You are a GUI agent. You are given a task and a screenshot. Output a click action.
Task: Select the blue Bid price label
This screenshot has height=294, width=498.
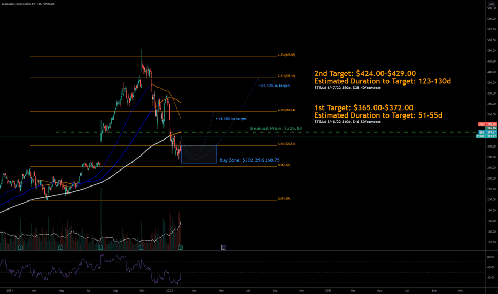tap(487, 132)
